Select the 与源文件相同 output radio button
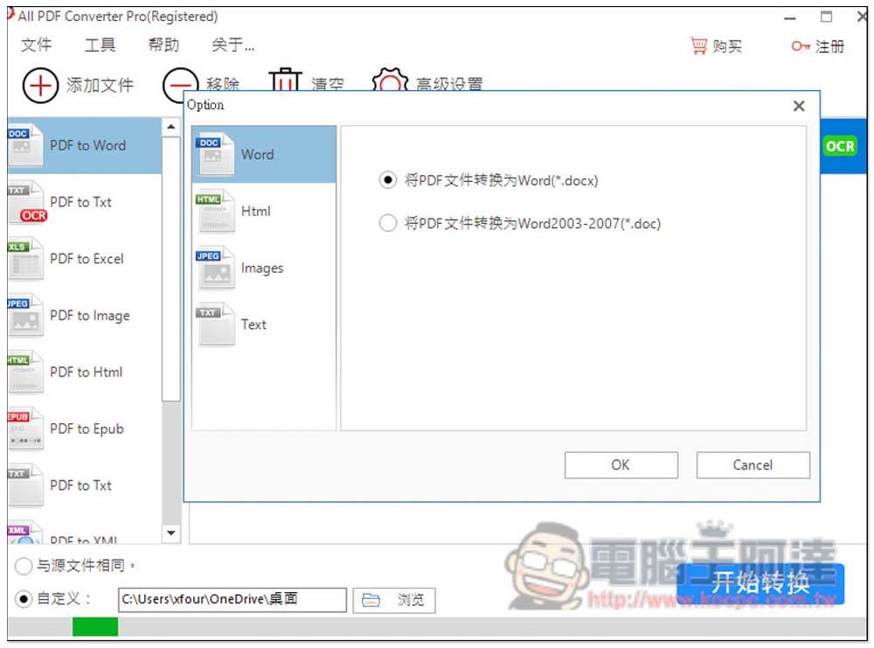 [x=24, y=567]
